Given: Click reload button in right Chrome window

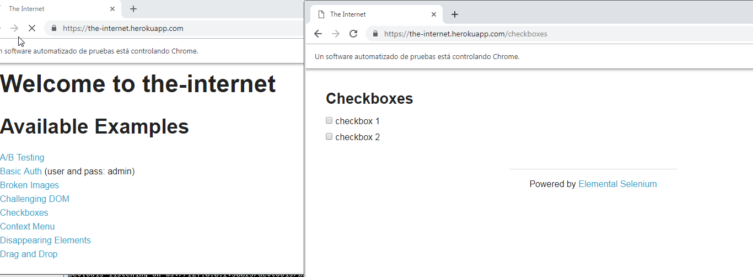Looking at the screenshot, I should click(x=353, y=34).
